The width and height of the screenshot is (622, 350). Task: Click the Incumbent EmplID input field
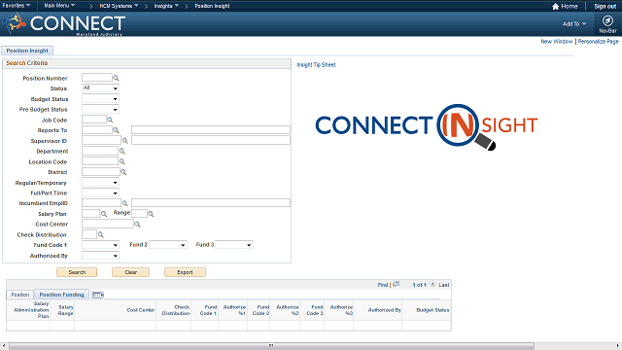(101, 202)
